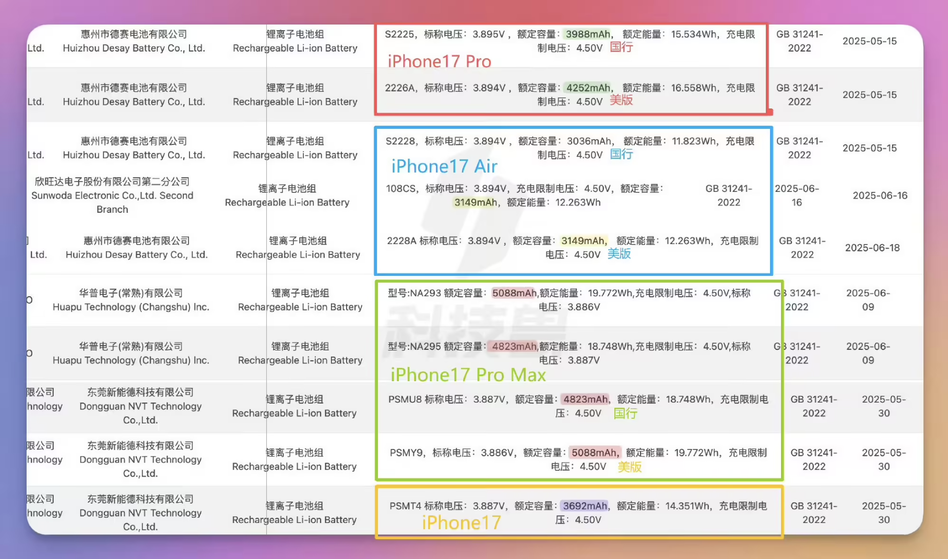Viewport: 948px width, 559px height.
Task: Click the PSMY9 battery specification cell
Action: coord(578,459)
